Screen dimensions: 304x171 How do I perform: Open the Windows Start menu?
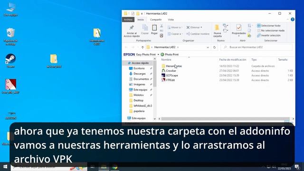(x=5, y=167)
